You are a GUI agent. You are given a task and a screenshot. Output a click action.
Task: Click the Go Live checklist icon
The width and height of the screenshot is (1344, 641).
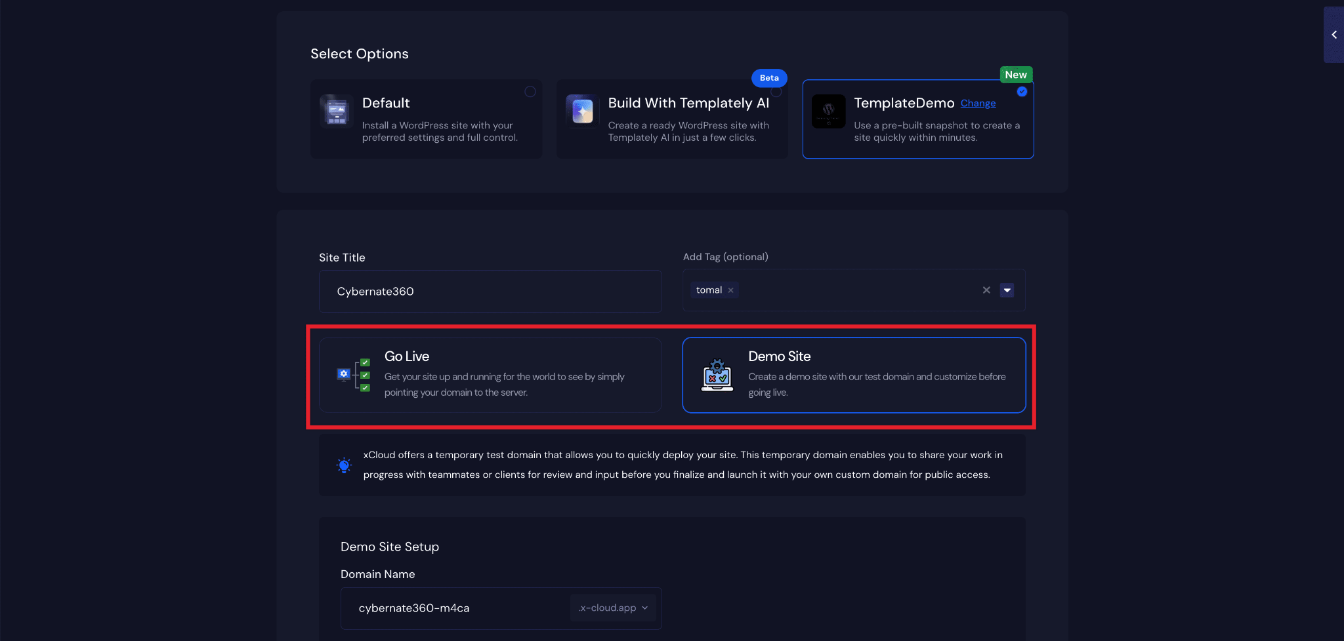[x=354, y=375]
